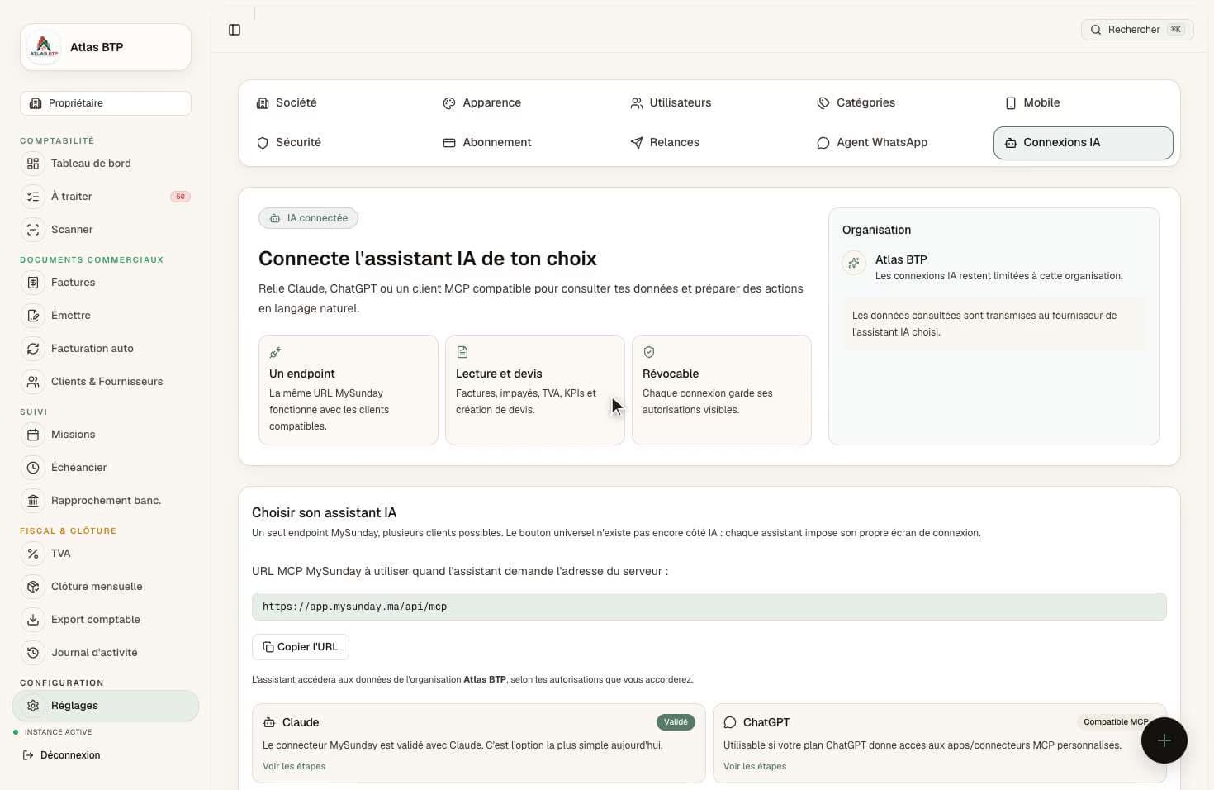1214x790 pixels.
Task: Click the Échéancier clock icon
Action: click(x=33, y=468)
